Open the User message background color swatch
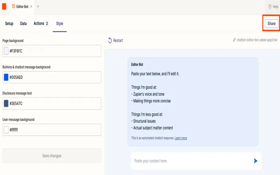Viewport: 280px width, 175px height. tap(6, 129)
